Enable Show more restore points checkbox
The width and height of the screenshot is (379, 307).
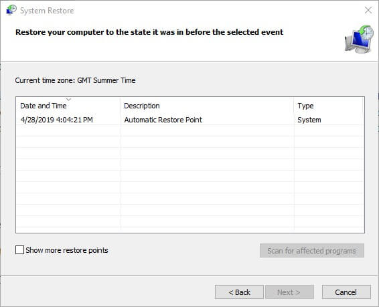tap(19, 249)
